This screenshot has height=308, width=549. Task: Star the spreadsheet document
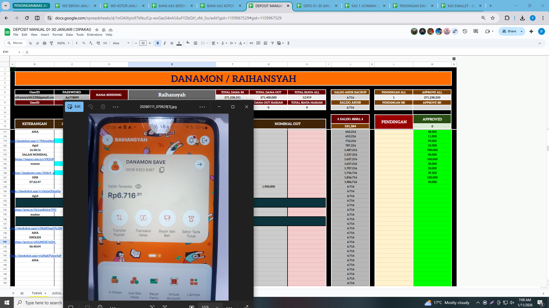(97, 30)
